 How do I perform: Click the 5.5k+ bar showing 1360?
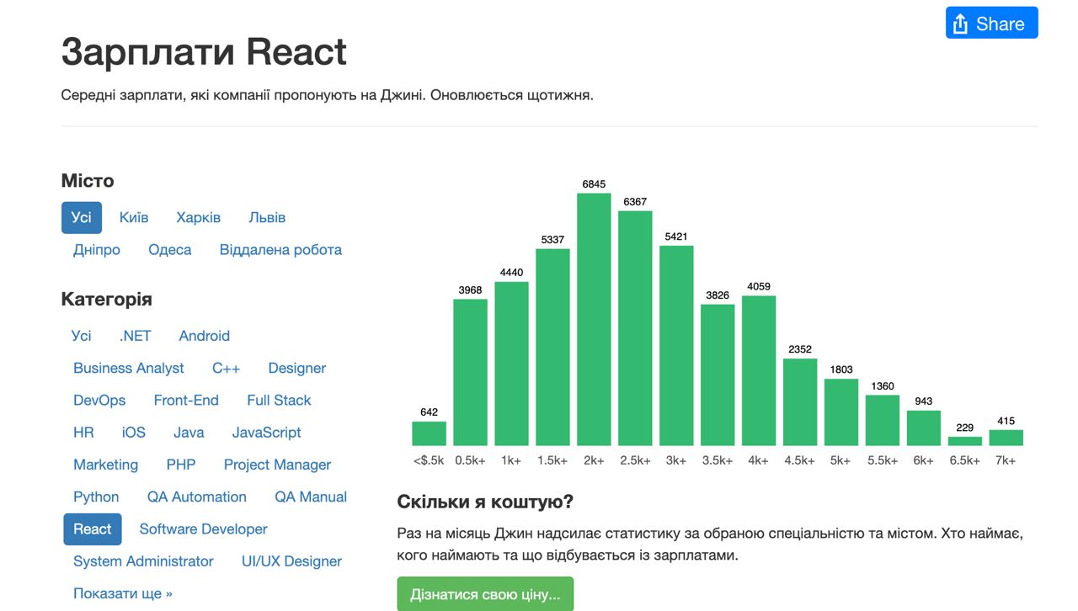883,420
